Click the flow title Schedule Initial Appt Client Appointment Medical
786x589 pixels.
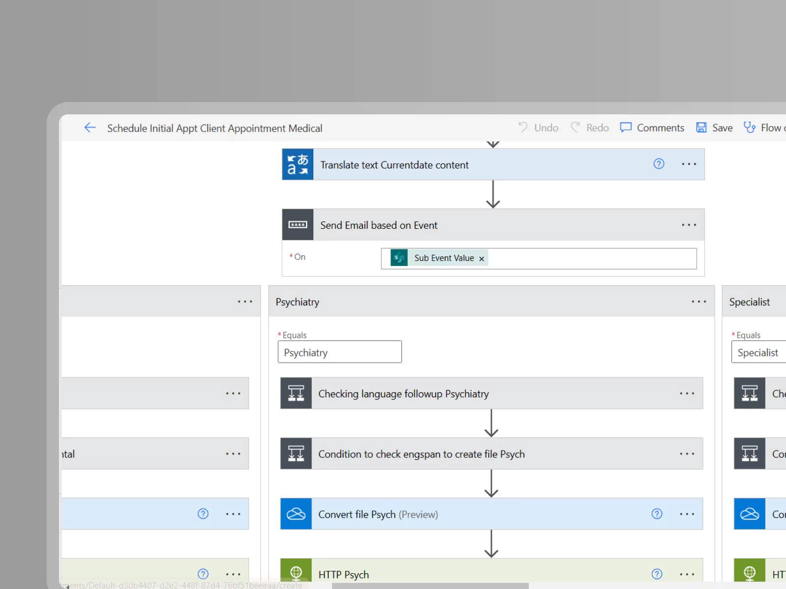tap(215, 128)
